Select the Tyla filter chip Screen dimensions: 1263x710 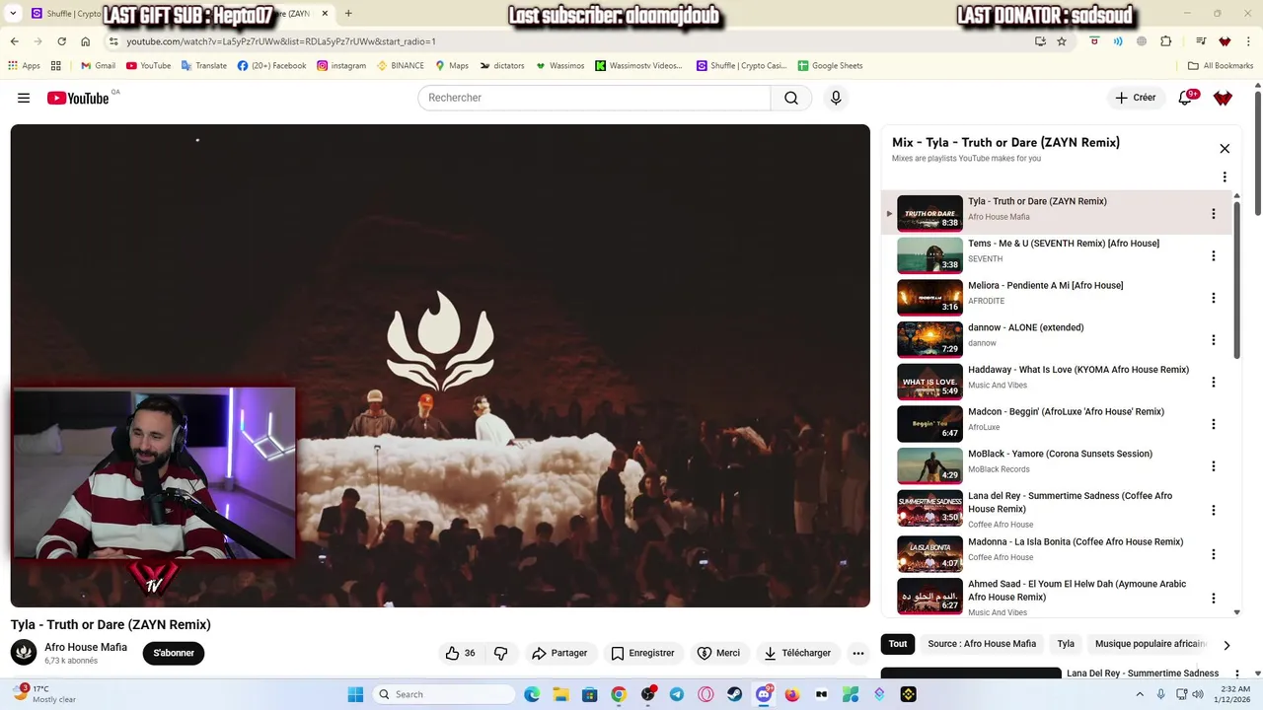click(x=1066, y=644)
